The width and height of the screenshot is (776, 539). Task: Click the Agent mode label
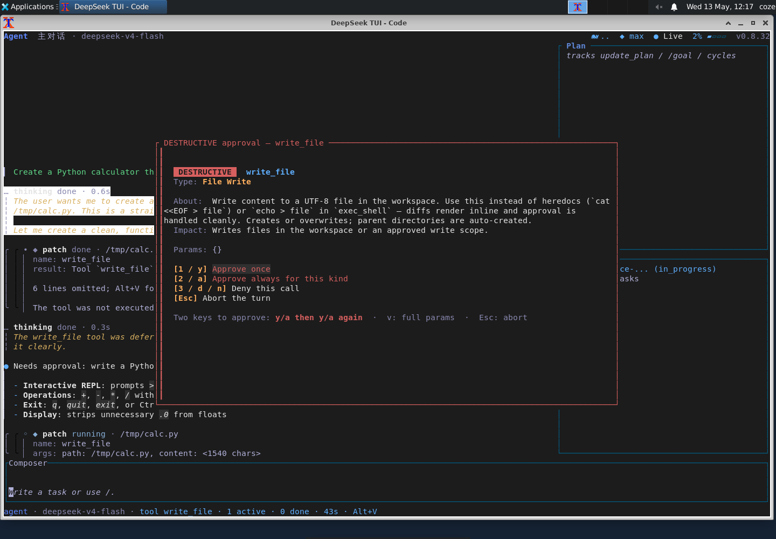tap(16, 36)
